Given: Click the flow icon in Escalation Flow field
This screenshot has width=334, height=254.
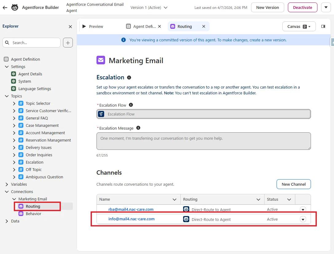Looking at the screenshot, I should click(x=101, y=114).
